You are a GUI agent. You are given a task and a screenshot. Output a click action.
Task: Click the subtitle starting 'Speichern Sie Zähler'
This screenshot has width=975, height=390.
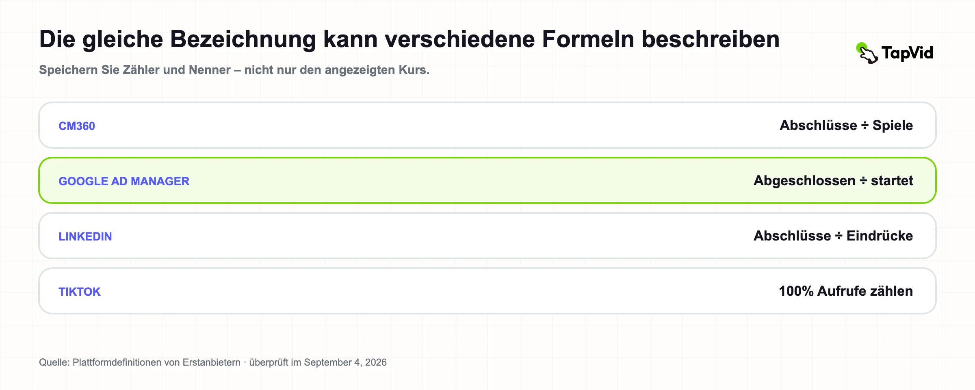pyautogui.click(x=234, y=70)
